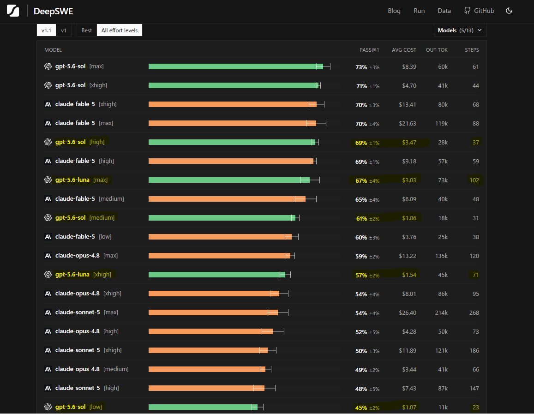
Task: Click OpenAI icon beside gpt-5.6-sol [high]
Action: tap(48, 142)
